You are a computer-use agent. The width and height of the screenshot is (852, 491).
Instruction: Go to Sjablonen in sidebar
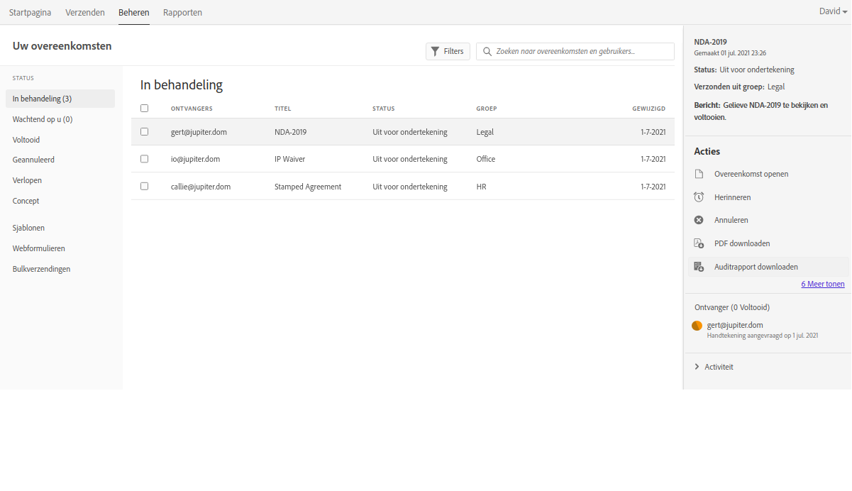tap(28, 228)
